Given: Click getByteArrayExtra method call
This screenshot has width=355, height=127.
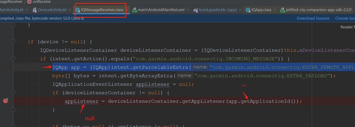Looking at the screenshot, I should pos(148,76).
